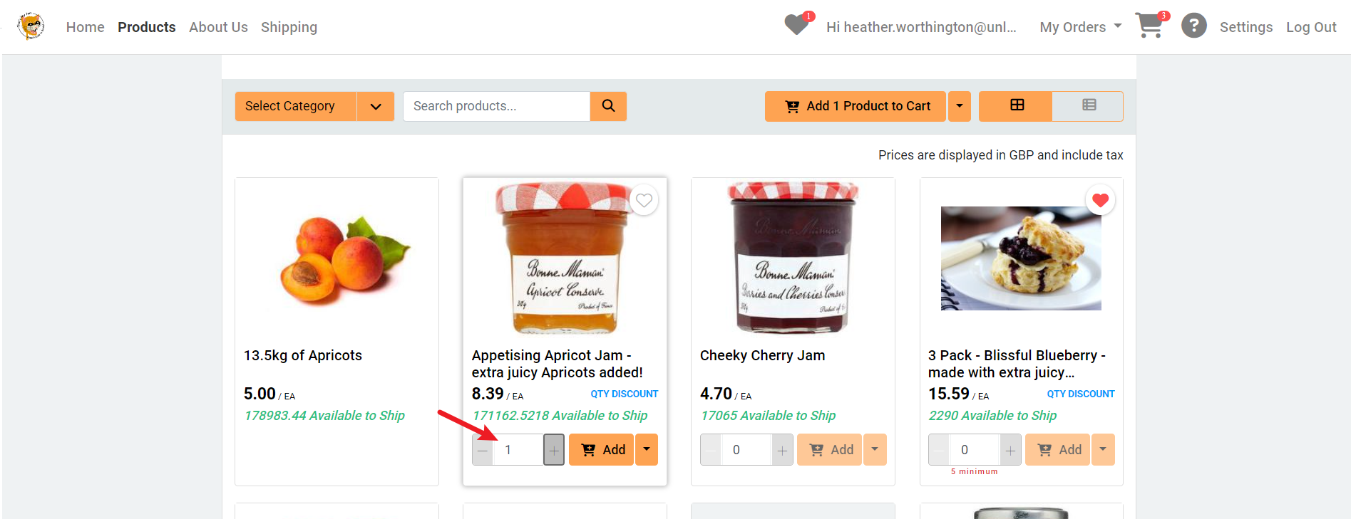The image size is (1351, 519).
Task: Increase Apricot Jam quantity with the plus stepper
Action: point(554,449)
